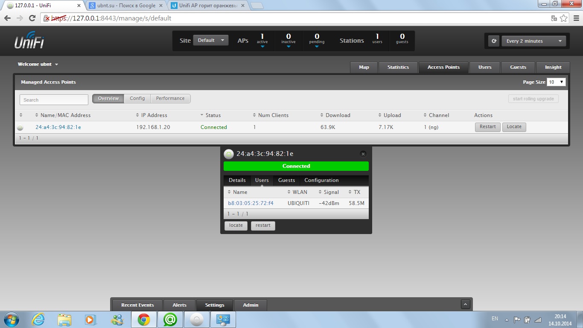
Task: Click in the access points Search field
Action: click(x=54, y=100)
